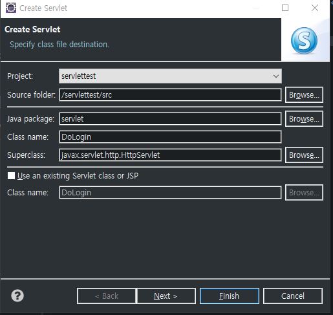Click the 'Source folder:' label
The image size is (333, 315).
coord(31,95)
